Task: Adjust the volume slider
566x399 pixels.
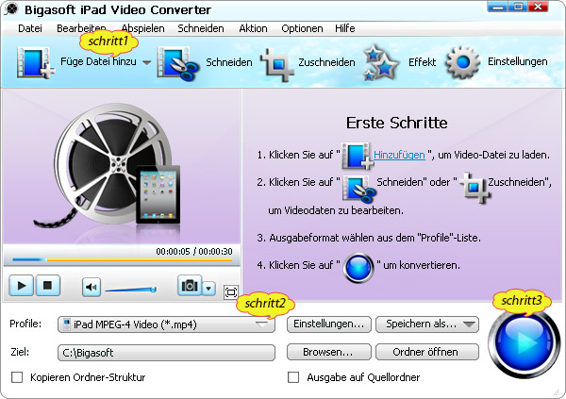Action: coord(131,290)
